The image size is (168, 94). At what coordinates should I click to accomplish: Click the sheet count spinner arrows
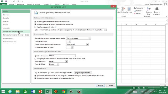72,47
